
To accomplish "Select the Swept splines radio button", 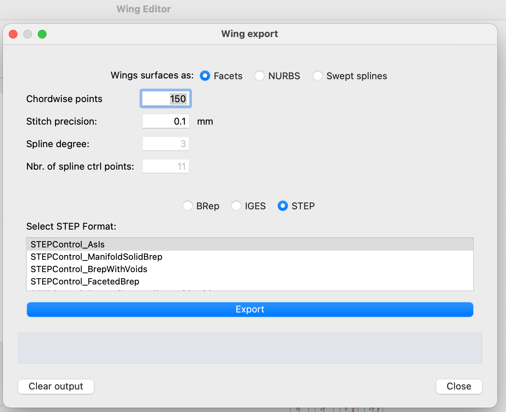I will click(x=318, y=76).
